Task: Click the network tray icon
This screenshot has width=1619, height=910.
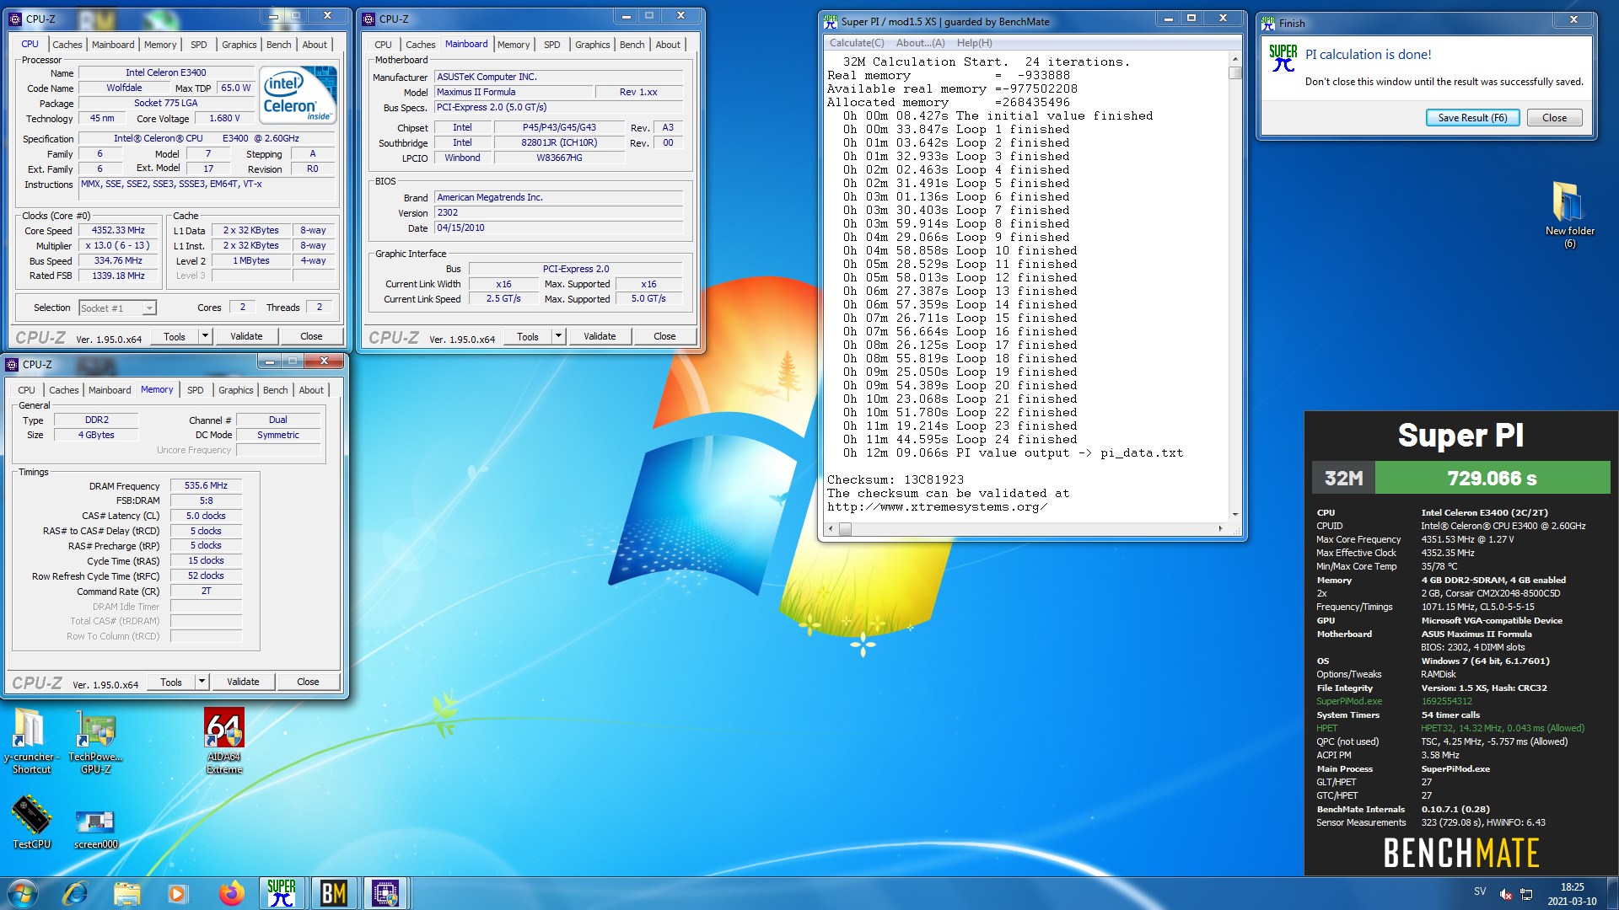Action: click(1526, 894)
